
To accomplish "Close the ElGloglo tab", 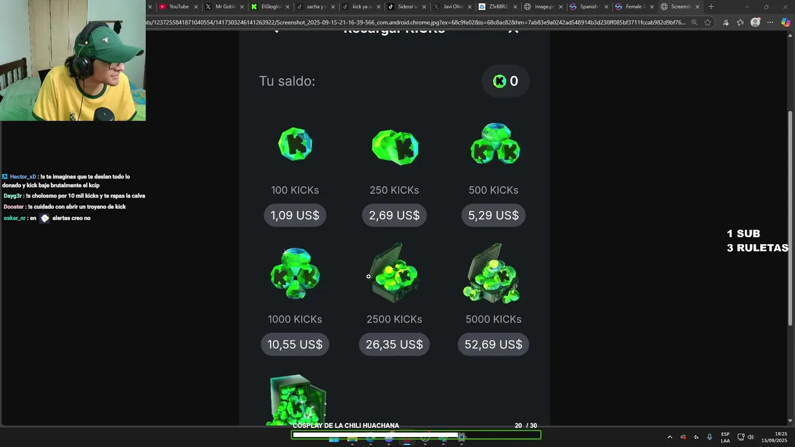I will click(287, 7).
